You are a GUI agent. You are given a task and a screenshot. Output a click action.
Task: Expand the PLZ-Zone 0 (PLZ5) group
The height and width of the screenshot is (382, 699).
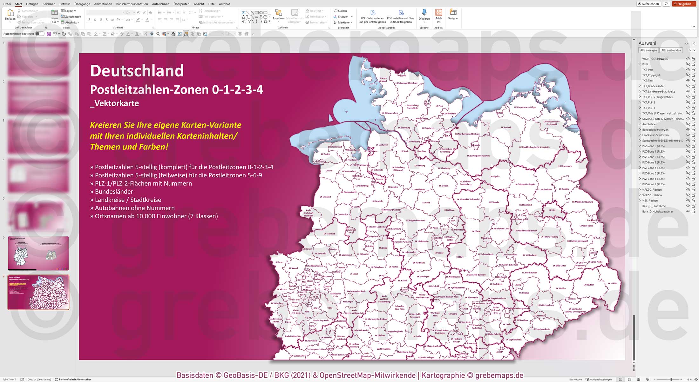coord(639,146)
